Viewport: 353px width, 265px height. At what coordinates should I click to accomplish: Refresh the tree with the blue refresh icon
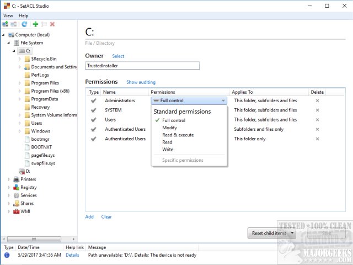pos(24,24)
